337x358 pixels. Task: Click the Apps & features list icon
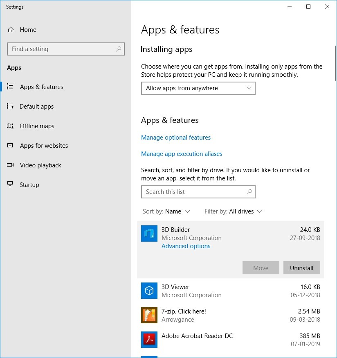[10, 87]
